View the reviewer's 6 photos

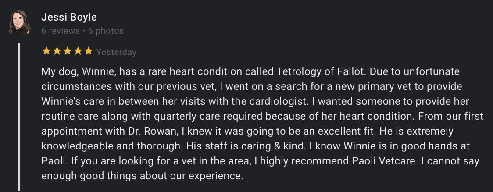pyautogui.click(x=106, y=31)
